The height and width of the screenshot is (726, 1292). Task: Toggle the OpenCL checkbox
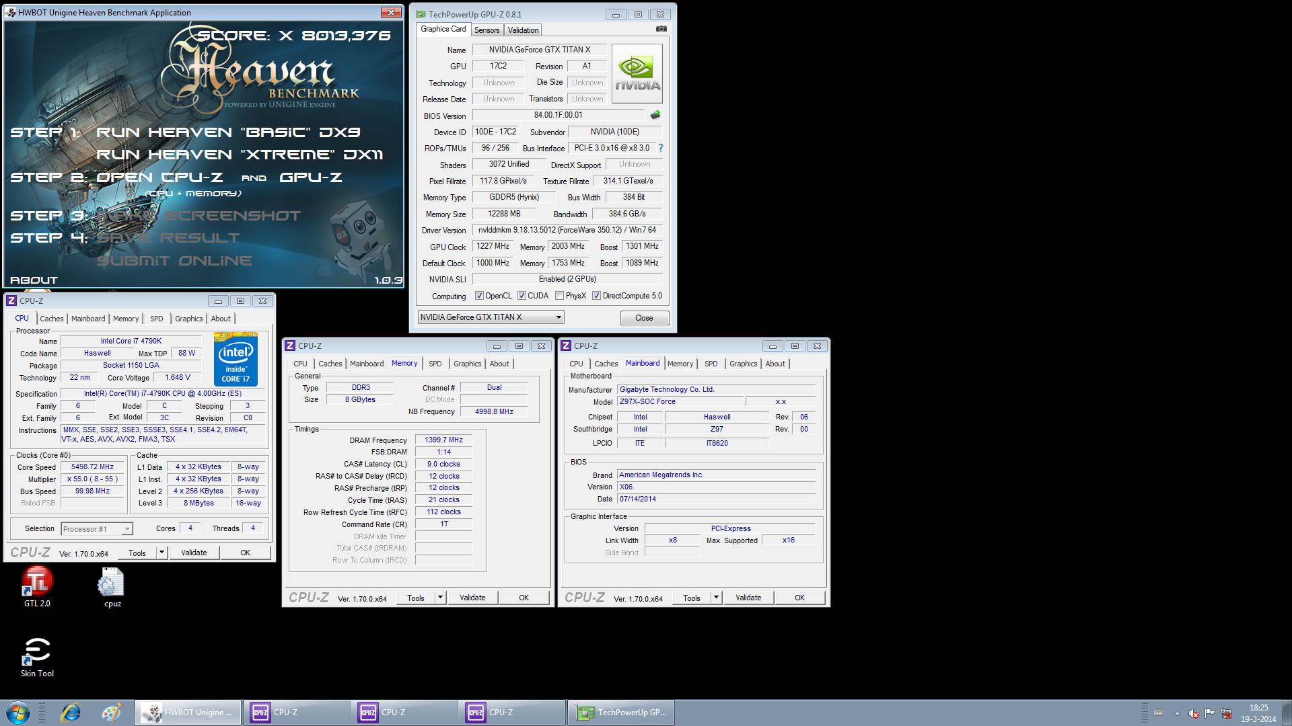(479, 296)
